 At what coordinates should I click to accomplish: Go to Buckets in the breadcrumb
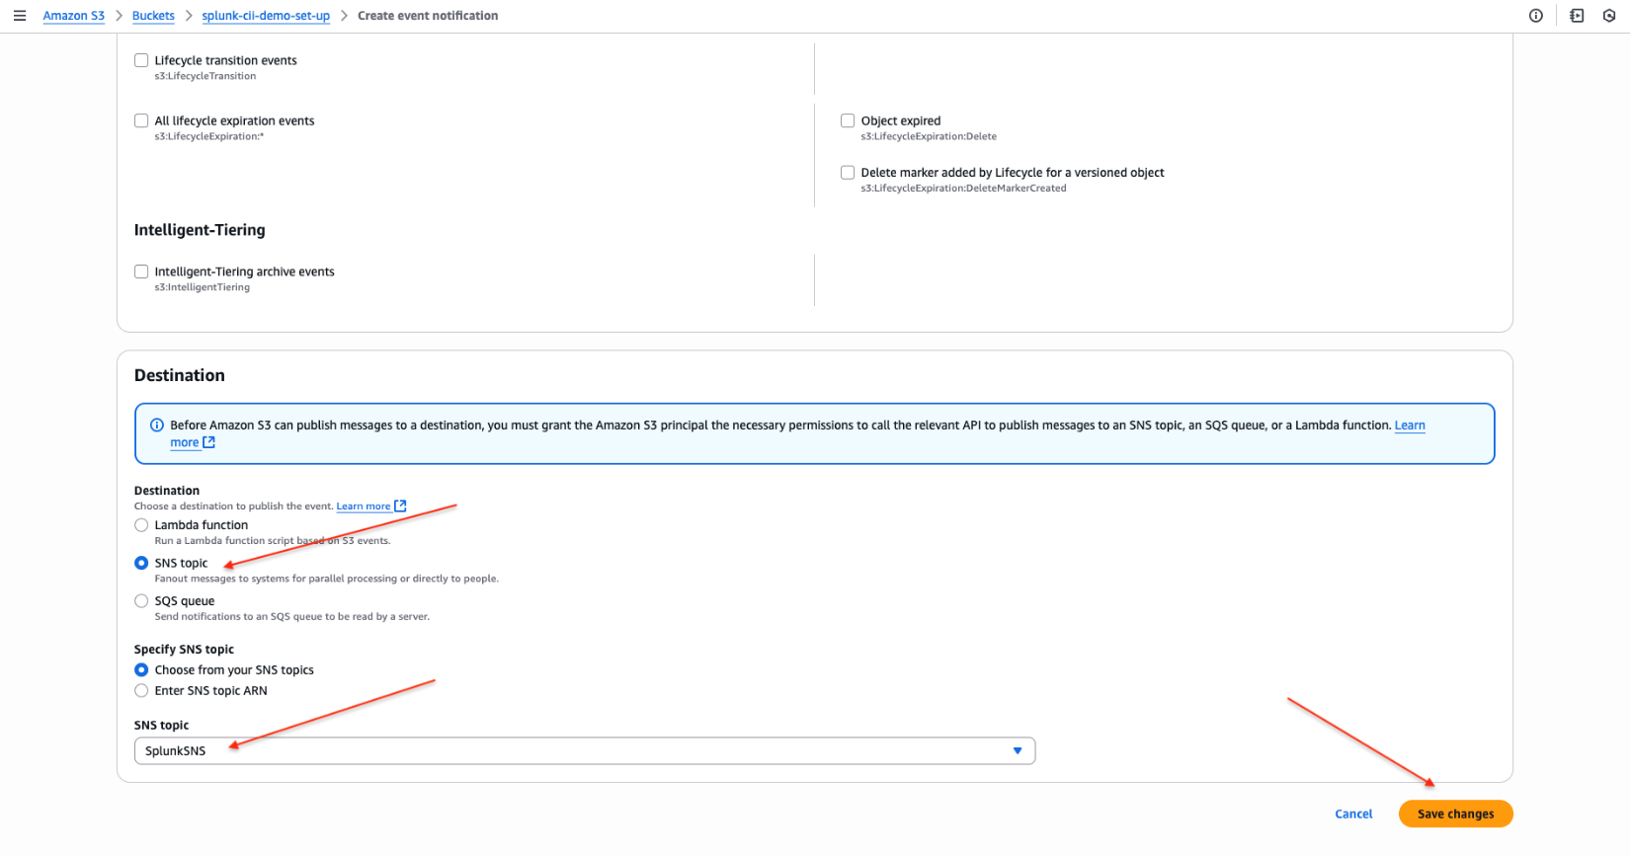click(x=153, y=16)
